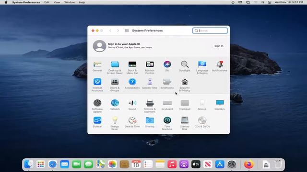Open the Apple menu

[x=6, y=2]
